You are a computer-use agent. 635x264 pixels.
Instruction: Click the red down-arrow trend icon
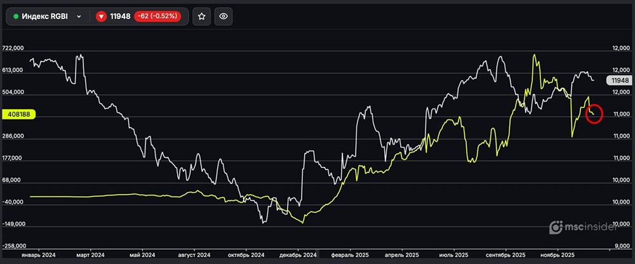pyautogui.click(x=101, y=16)
